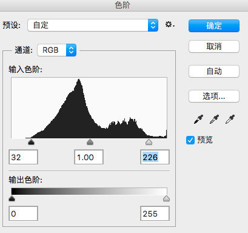Click the input shadows black slider
The height and width of the screenshot is (233, 248).
tap(31, 142)
